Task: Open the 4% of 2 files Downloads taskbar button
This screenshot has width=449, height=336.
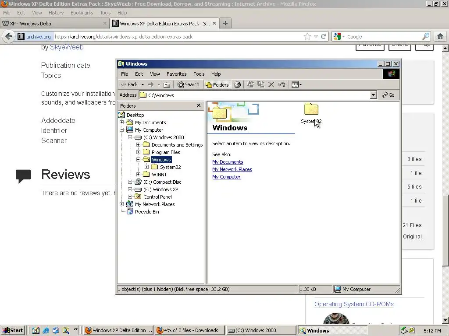Action: [189, 330]
